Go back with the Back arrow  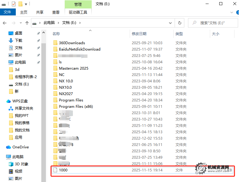coord(5,23)
